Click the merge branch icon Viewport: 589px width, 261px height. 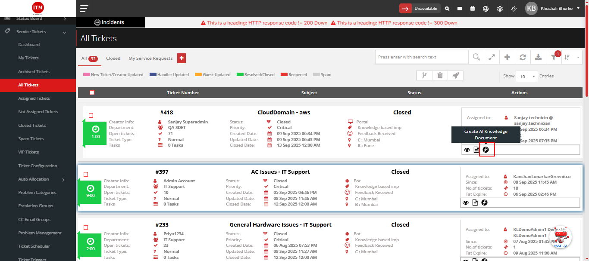(424, 76)
